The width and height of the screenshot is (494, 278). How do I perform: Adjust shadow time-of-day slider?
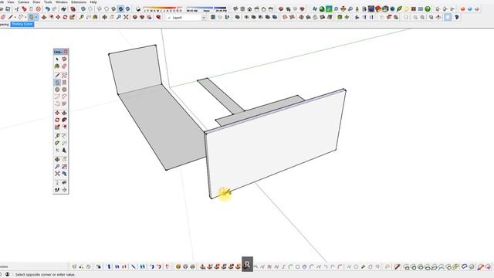206,8
